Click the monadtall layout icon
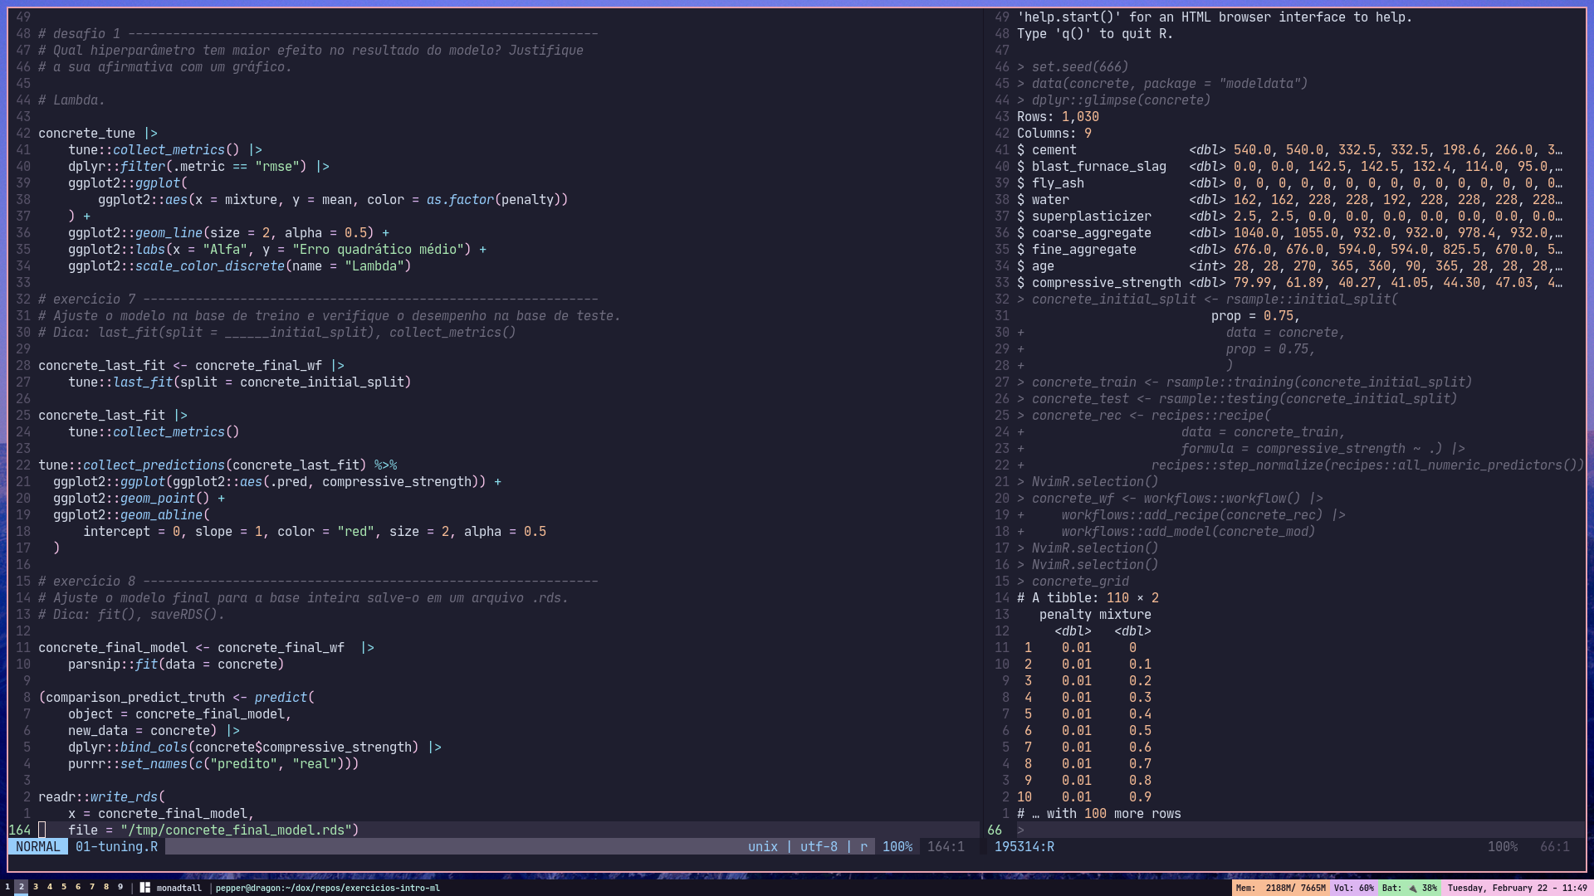The image size is (1594, 896). (144, 888)
